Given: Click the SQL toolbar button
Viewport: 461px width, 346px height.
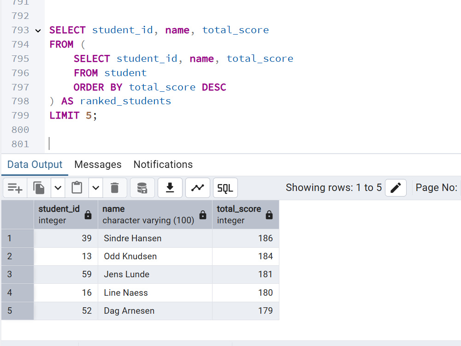Looking at the screenshot, I should (225, 188).
